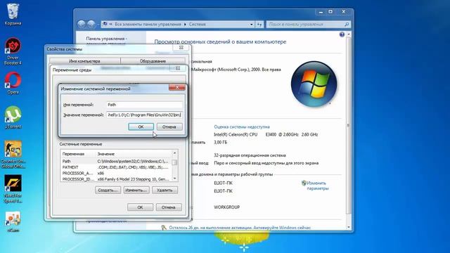
Task: Click Создать... button under system variables
Action: click(x=108, y=190)
